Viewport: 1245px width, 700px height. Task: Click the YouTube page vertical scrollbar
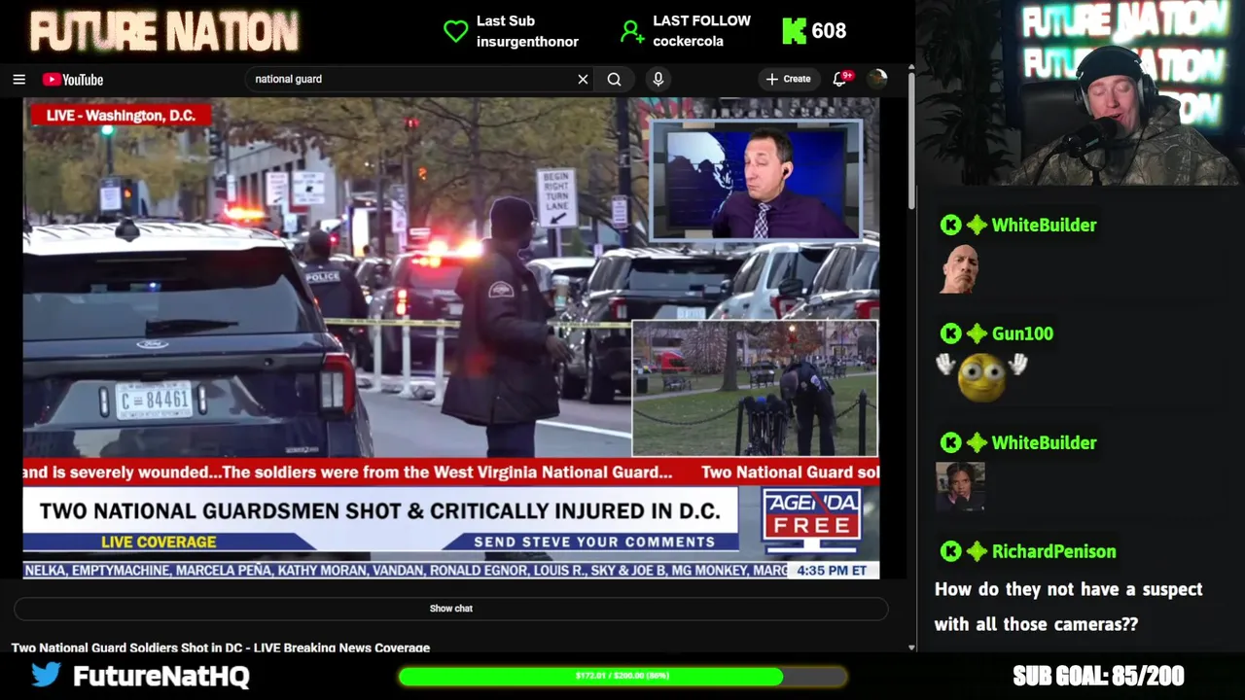coord(911,141)
